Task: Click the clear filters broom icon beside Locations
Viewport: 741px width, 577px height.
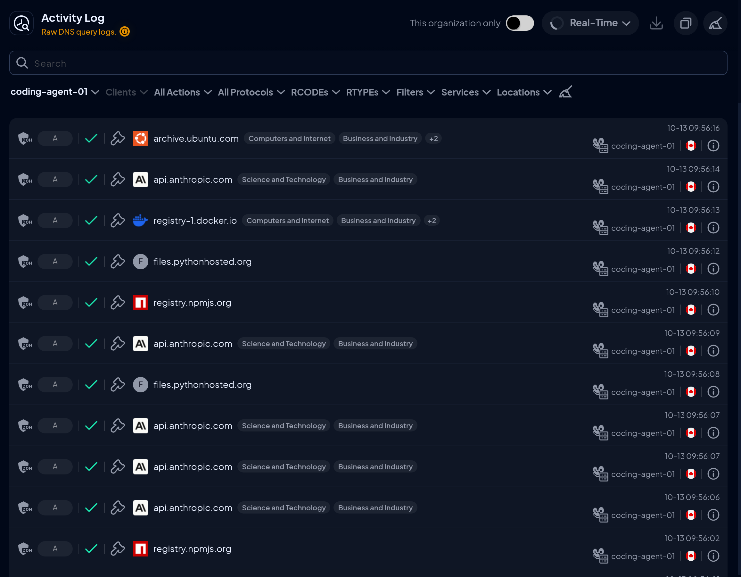Action: (565, 92)
